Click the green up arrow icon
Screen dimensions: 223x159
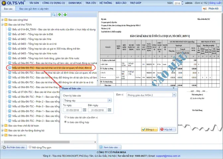59,15
